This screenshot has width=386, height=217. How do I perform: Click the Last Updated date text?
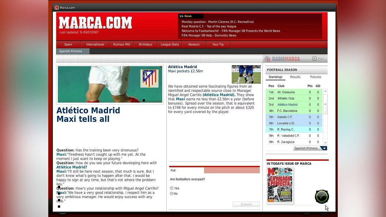[x=79, y=32]
